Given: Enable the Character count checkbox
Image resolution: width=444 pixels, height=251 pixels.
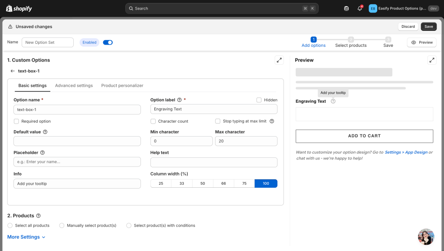Looking at the screenshot, I should pyautogui.click(x=153, y=121).
